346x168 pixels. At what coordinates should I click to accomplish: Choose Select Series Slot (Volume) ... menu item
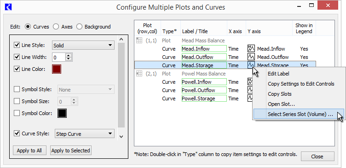pyautogui.click(x=299, y=114)
